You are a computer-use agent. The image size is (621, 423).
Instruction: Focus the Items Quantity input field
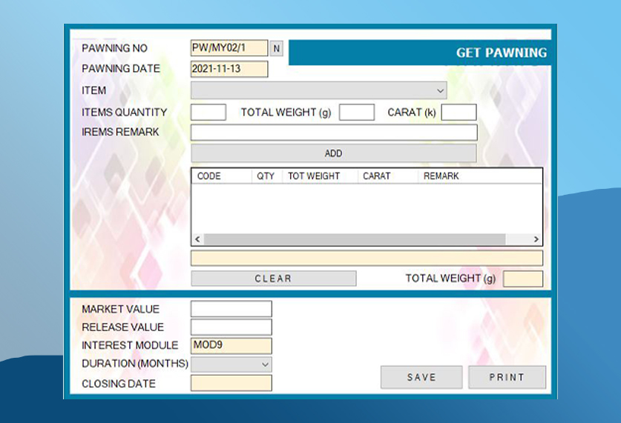208,113
